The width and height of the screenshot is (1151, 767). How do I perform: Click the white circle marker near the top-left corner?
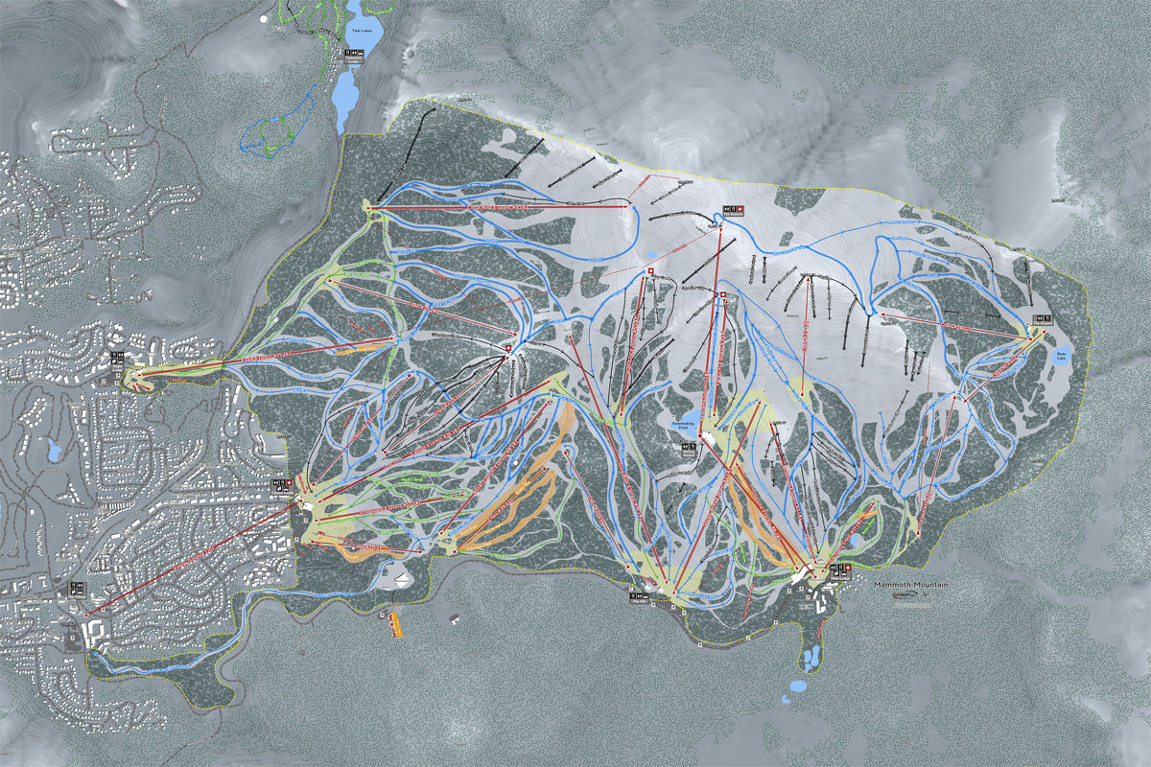point(266,18)
